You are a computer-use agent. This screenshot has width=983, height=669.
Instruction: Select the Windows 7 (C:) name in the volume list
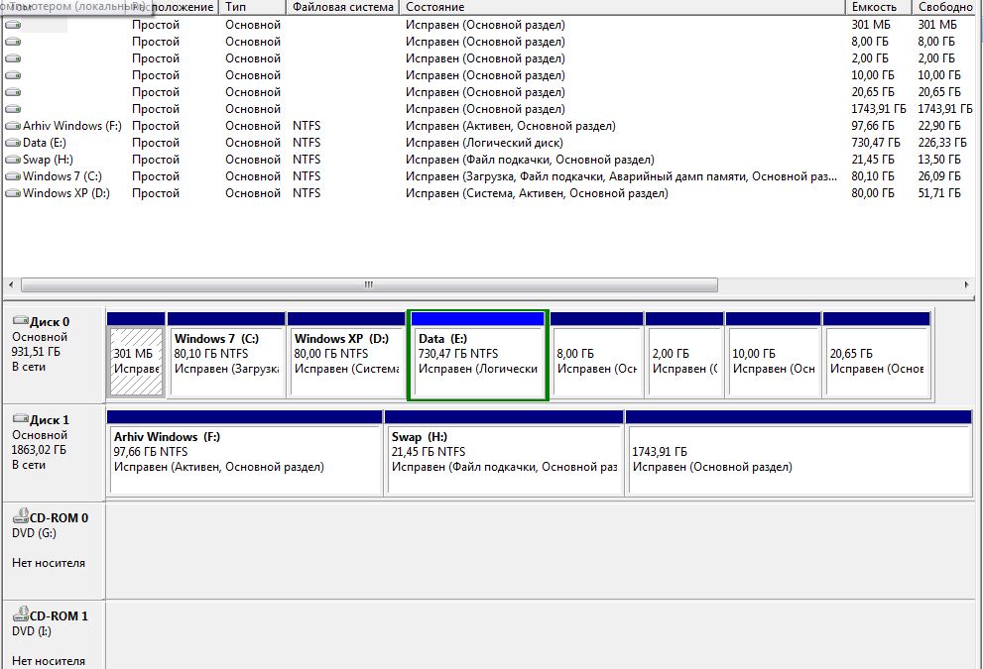(62, 176)
